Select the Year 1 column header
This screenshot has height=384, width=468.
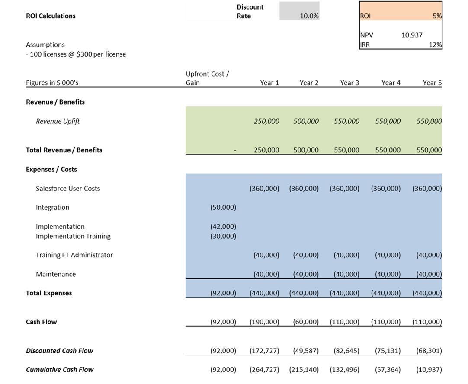tap(269, 83)
